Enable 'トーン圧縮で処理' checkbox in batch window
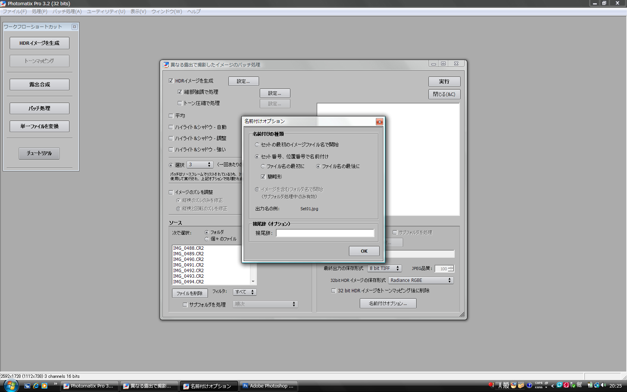Image resolution: width=627 pixels, height=392 pixels. click(180, 103)
